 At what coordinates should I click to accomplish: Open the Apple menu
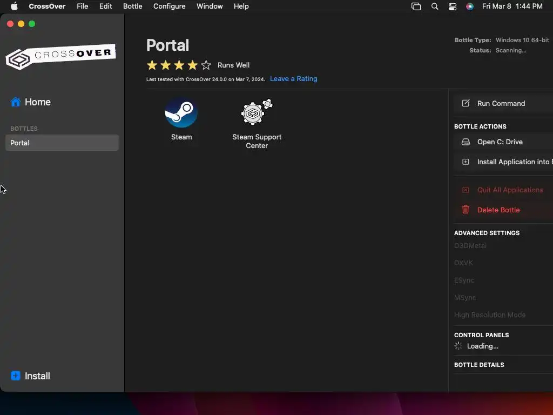click(14, 6)
